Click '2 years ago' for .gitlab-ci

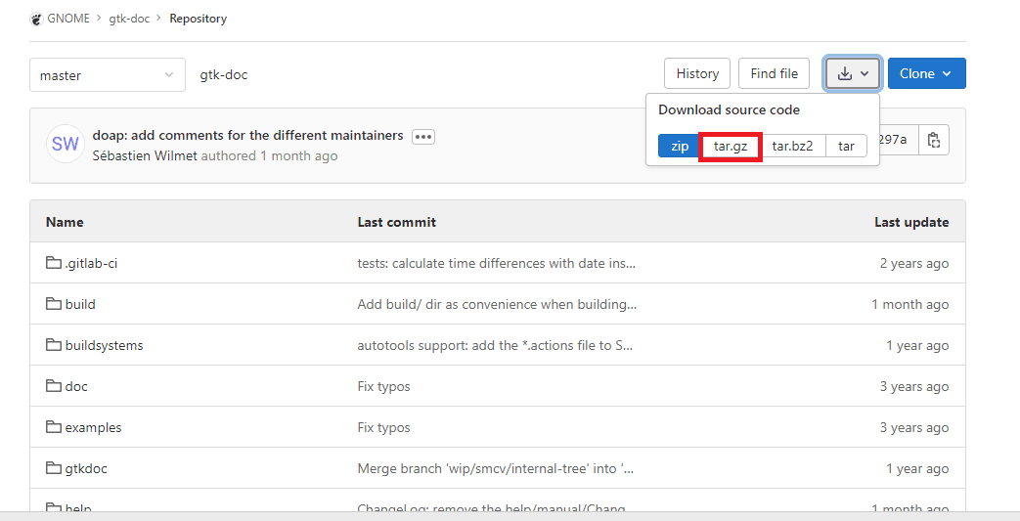(914, 263)
